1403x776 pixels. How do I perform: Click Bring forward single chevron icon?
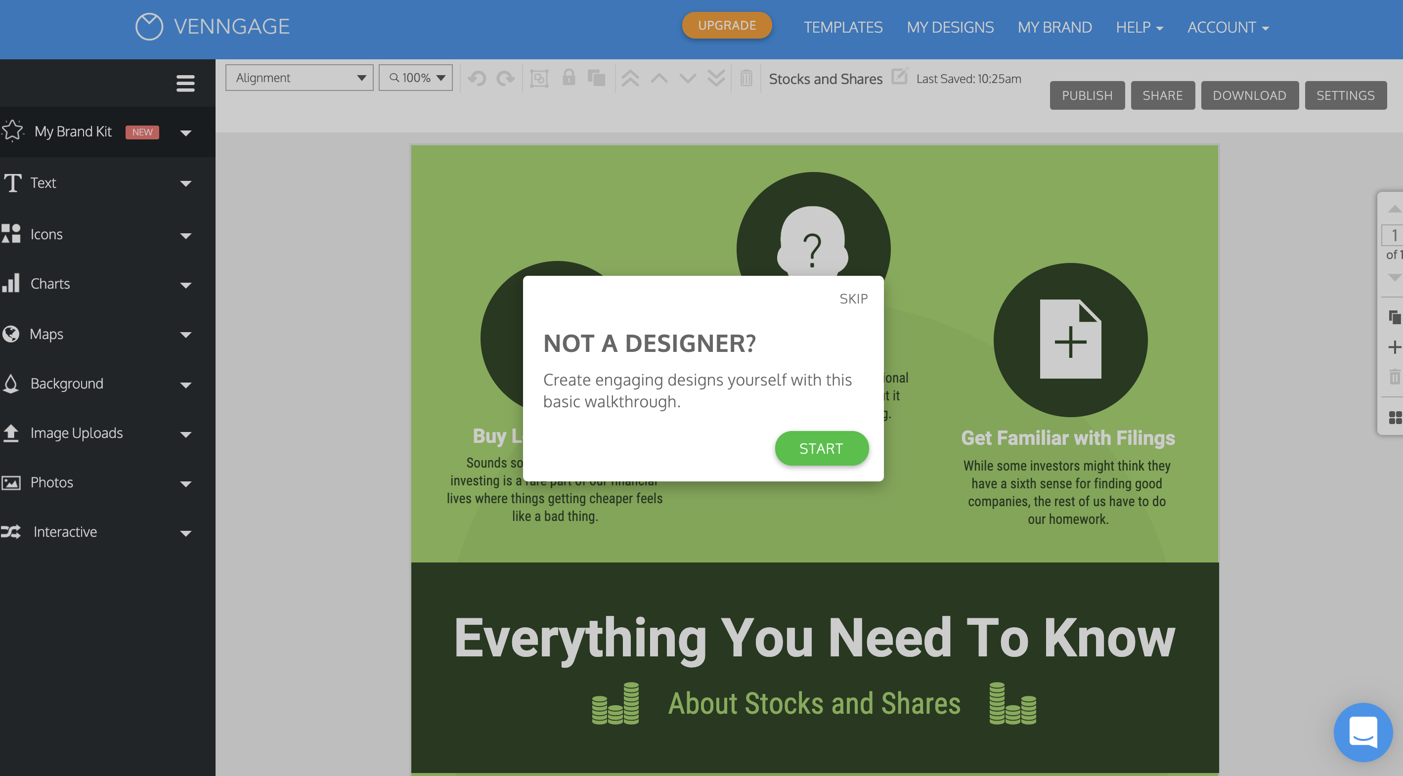(659, 78)
